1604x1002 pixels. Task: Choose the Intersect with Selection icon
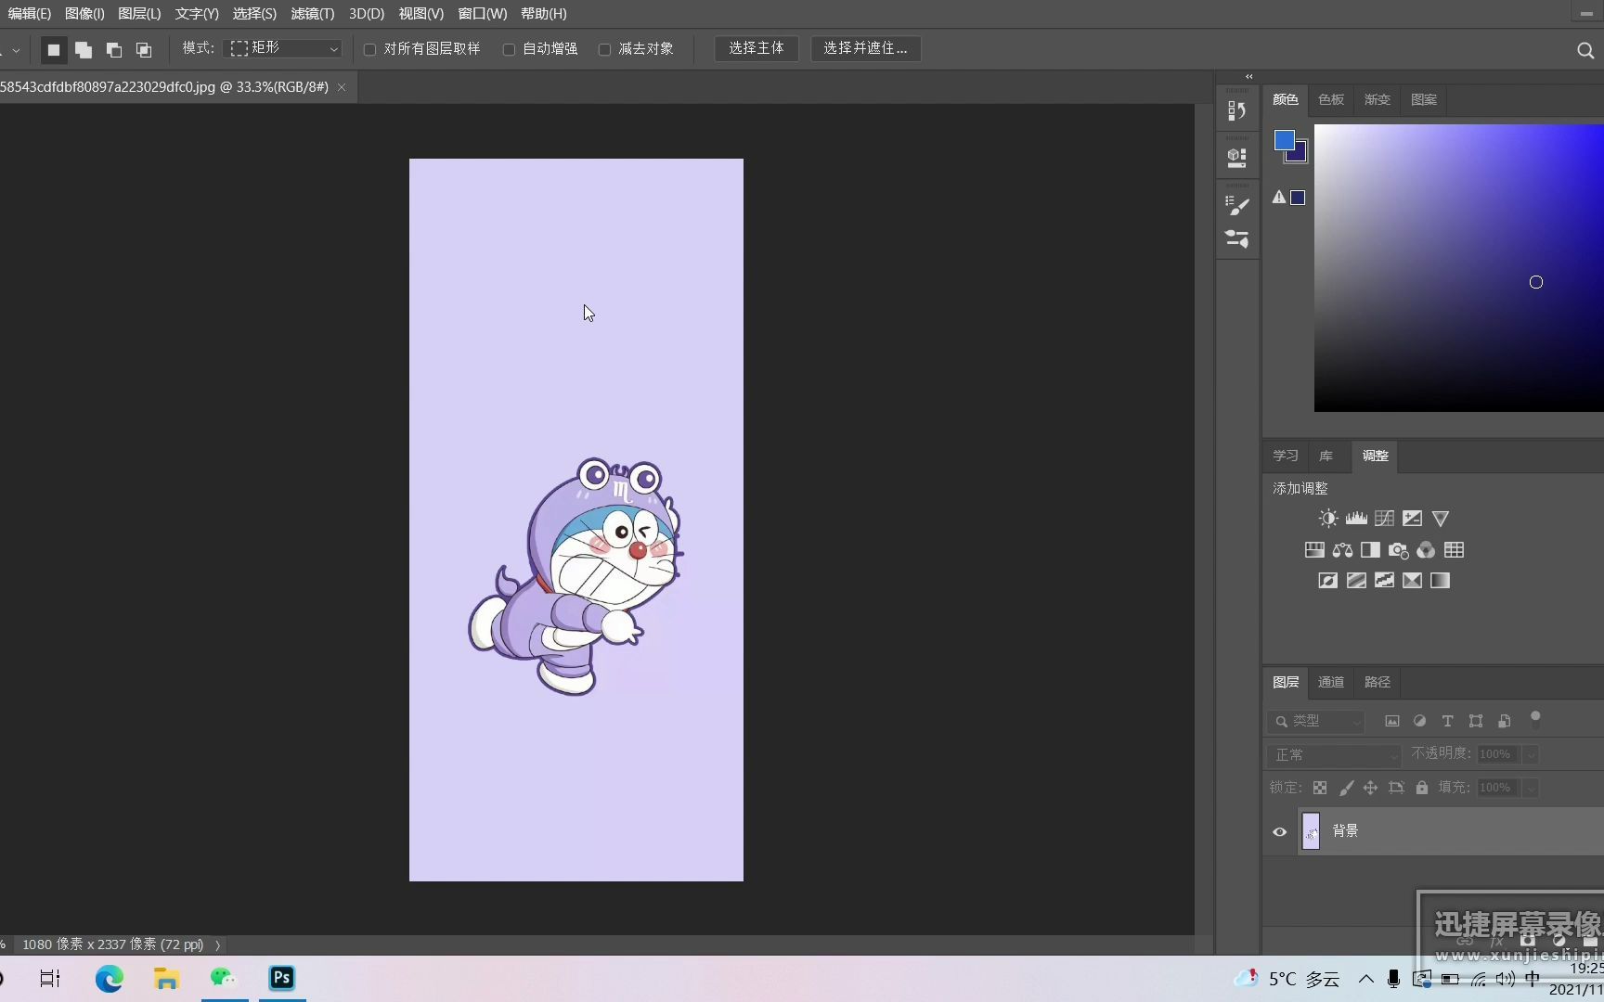[143, 49]
